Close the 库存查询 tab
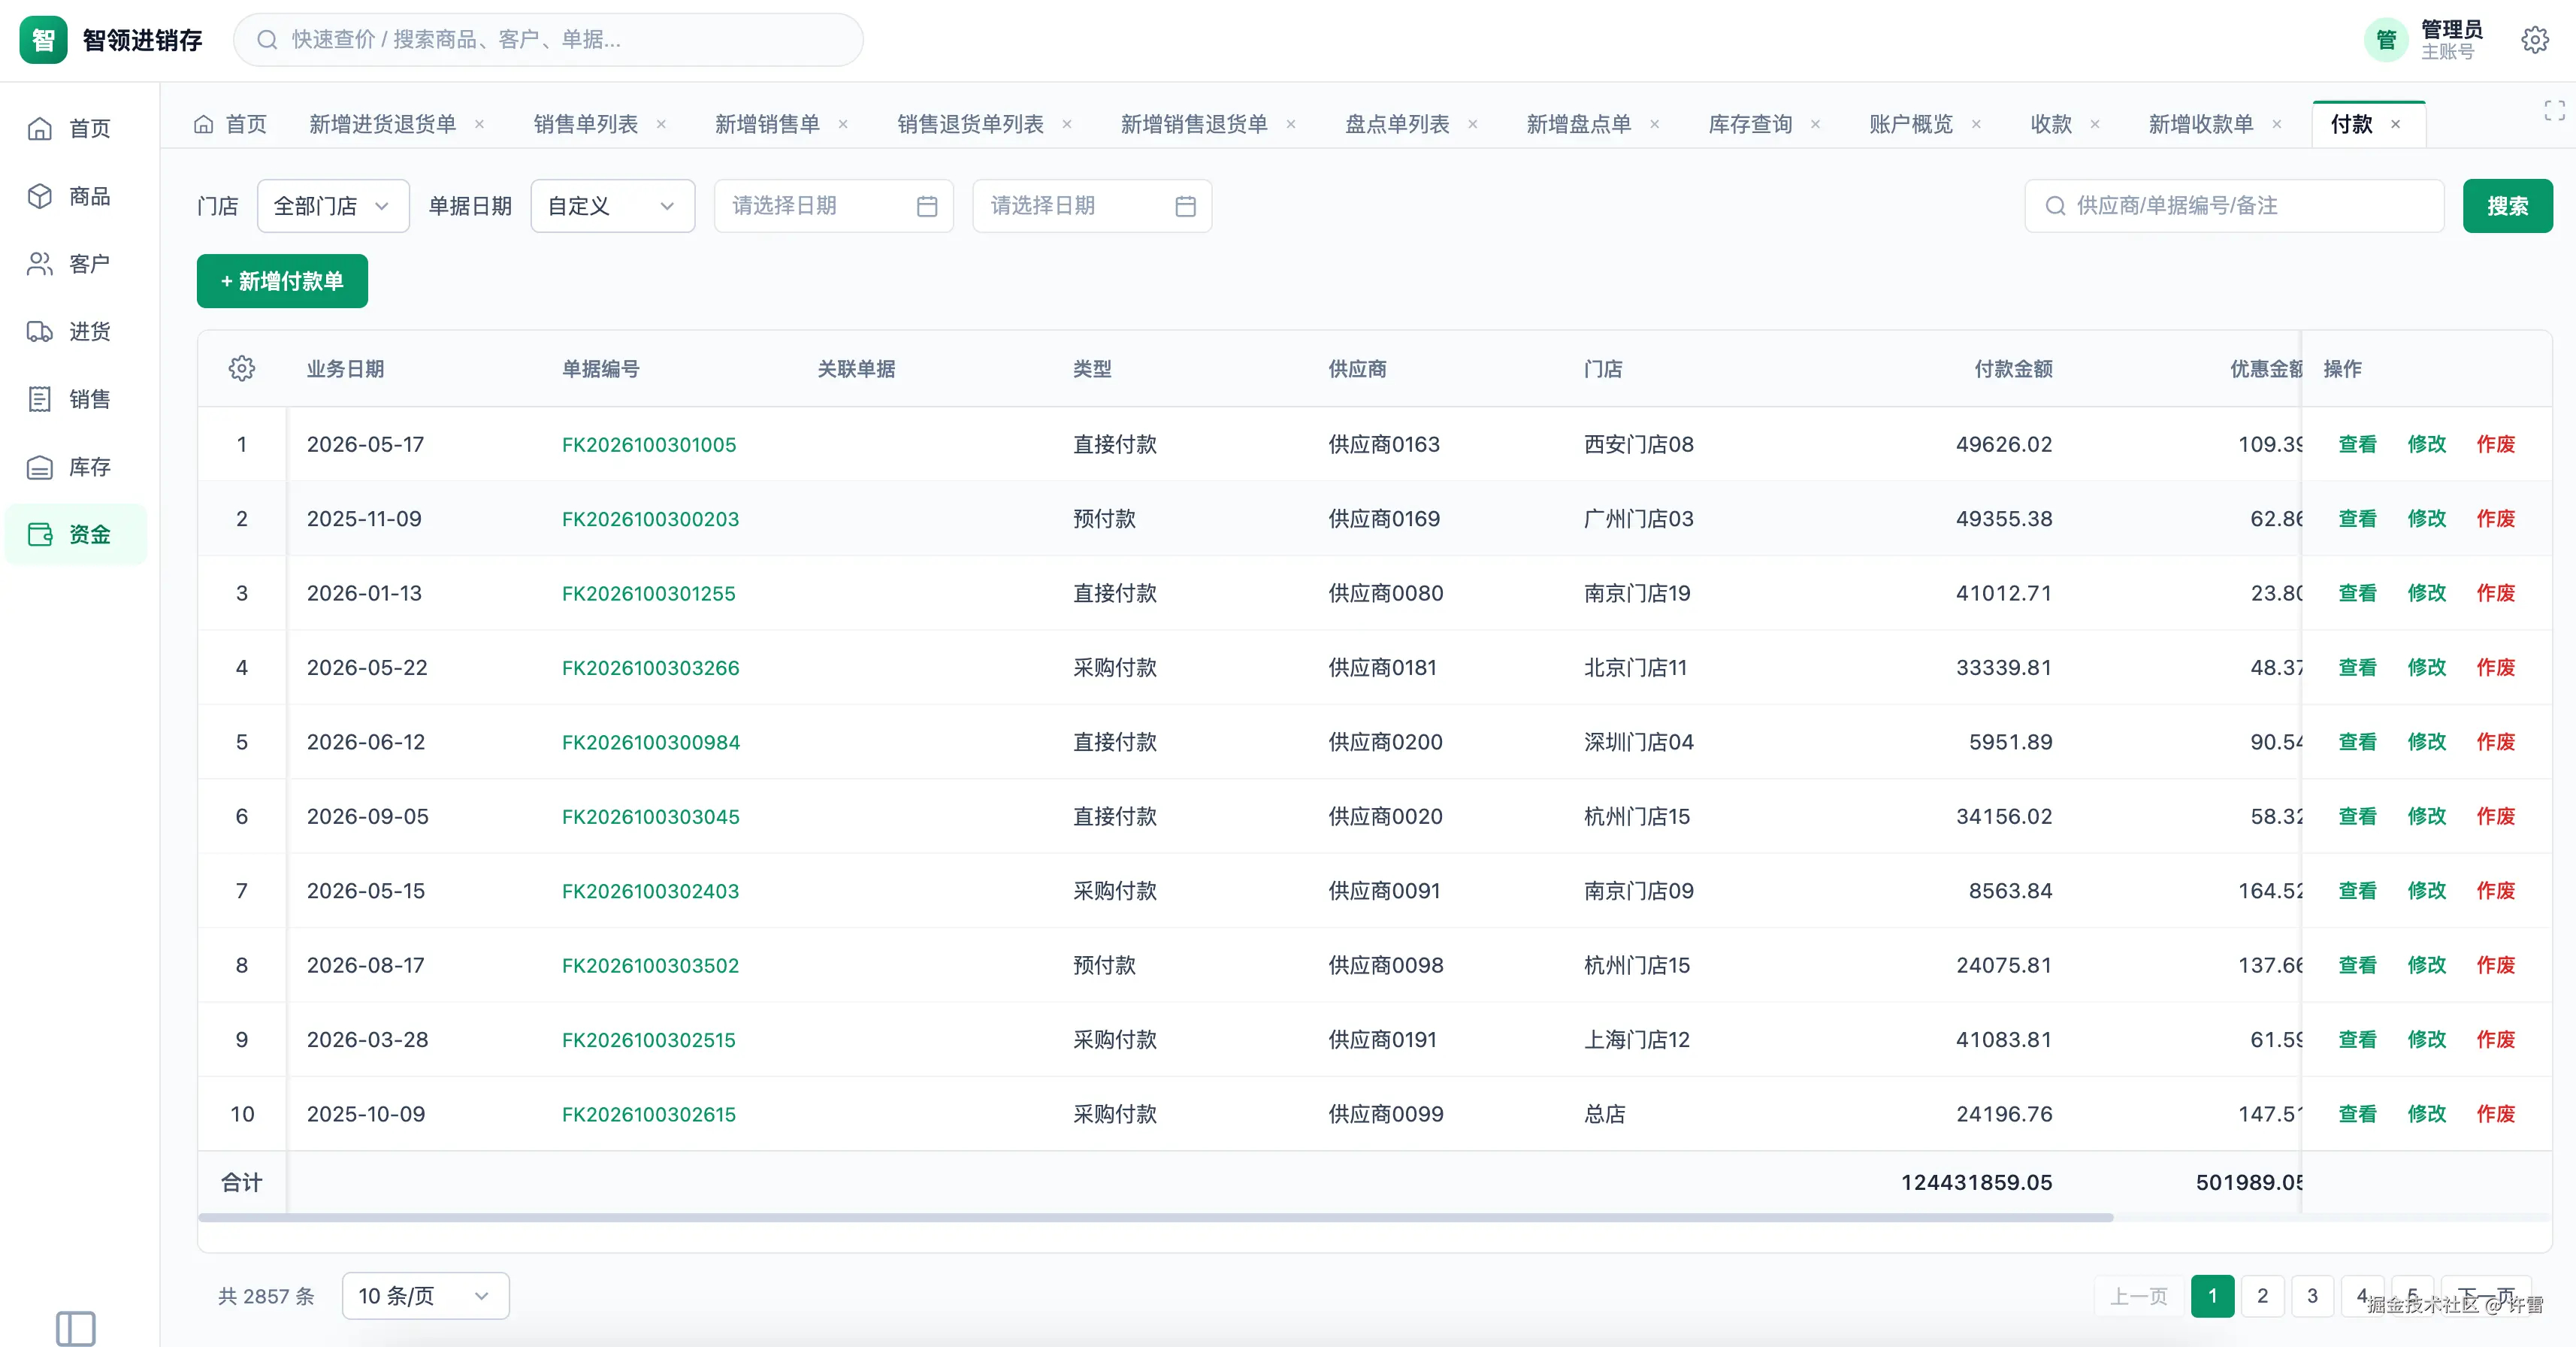This screenshot has width=2576, height=1347. click(1815, 124)
